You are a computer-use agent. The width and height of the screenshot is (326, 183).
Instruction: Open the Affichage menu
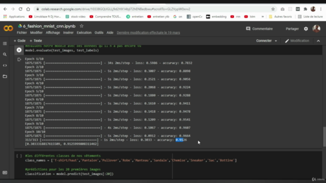point(53,33)
